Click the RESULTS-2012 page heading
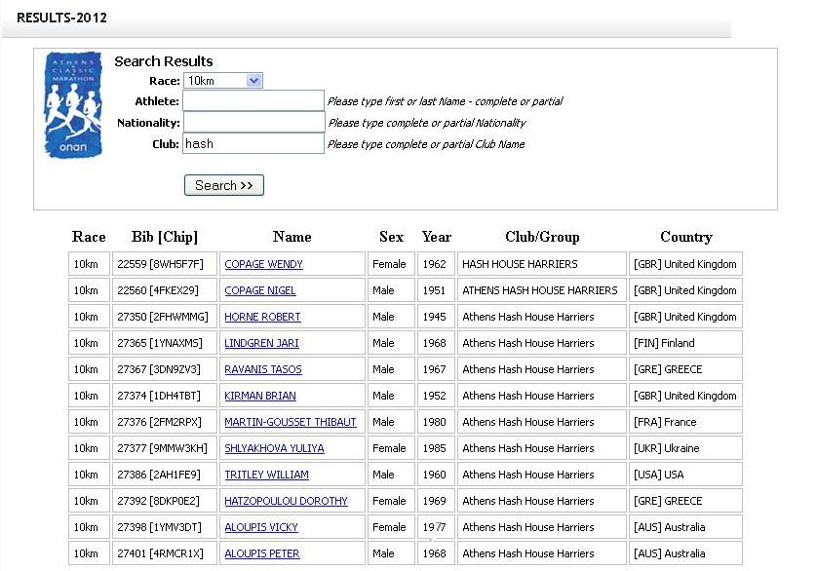 (61, 18)
